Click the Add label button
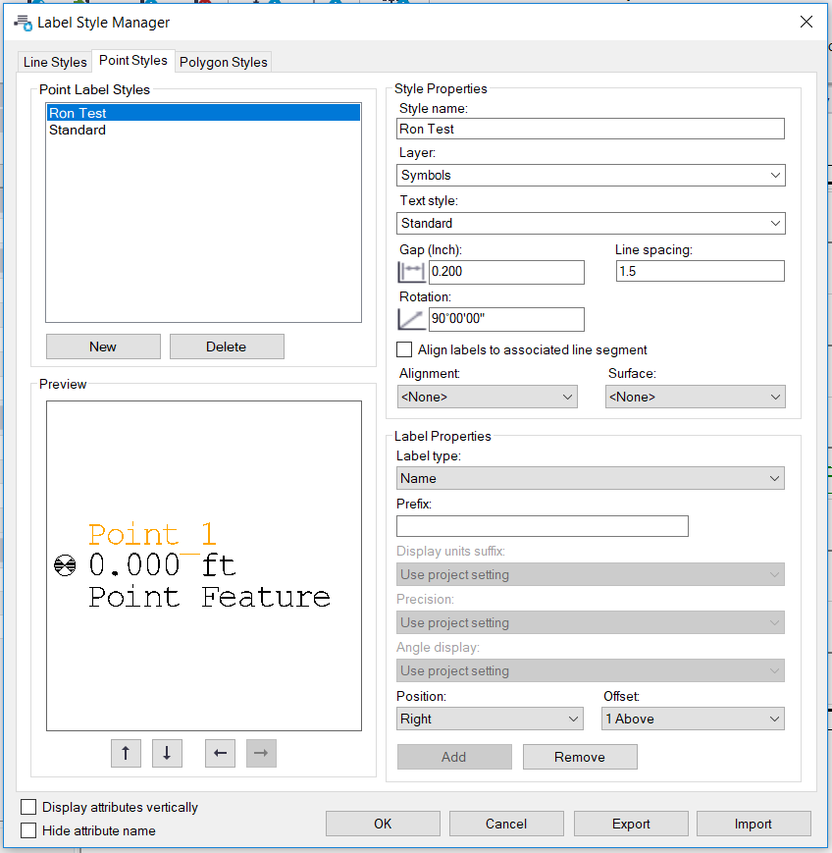832x853 pixels. point(454,757)
